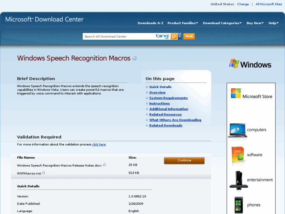Click the Bing logo in search box
Viewport: 285px width, 214px height.
tap(162, 36)
